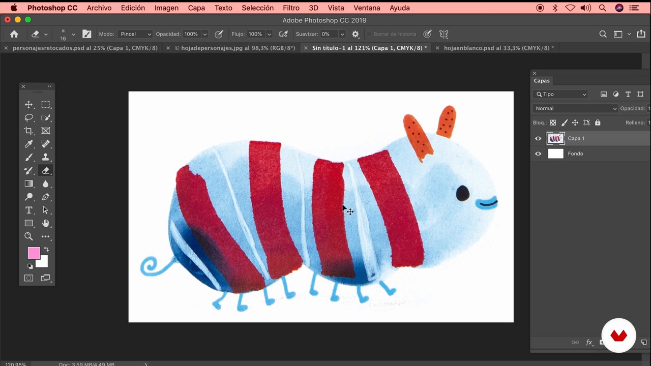The height and width of the screenshot is (366, 651).
Task: Lock transparent pixels on layer
Action: pos(553,123)
